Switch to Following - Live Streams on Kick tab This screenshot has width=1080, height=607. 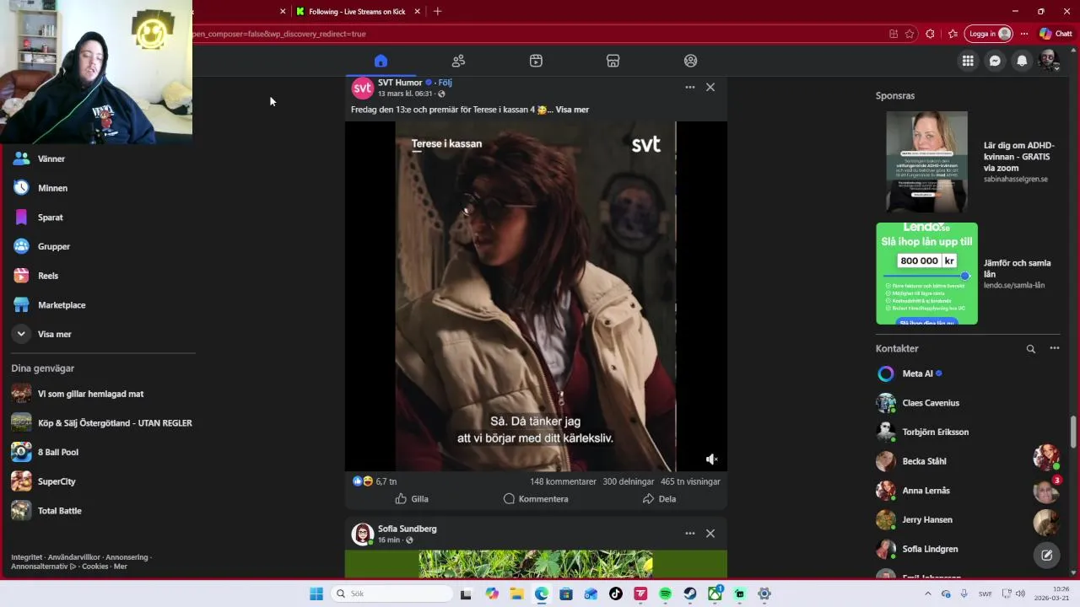[x=358, y=11]
